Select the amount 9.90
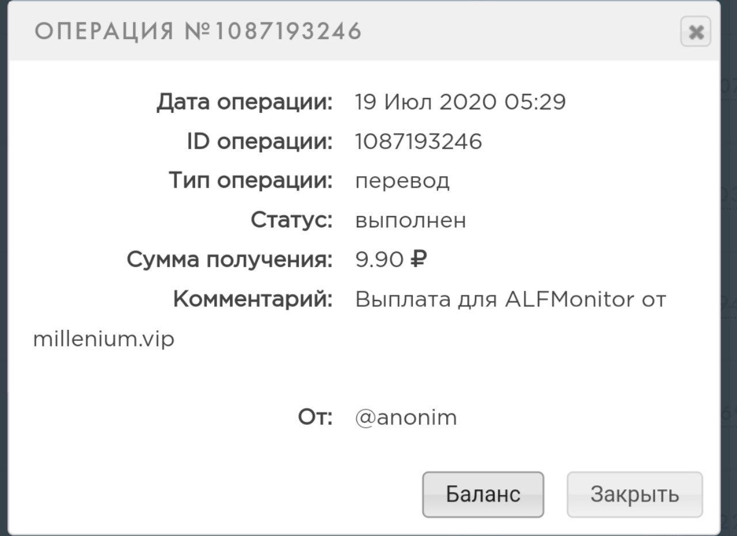 click(379, 260)
